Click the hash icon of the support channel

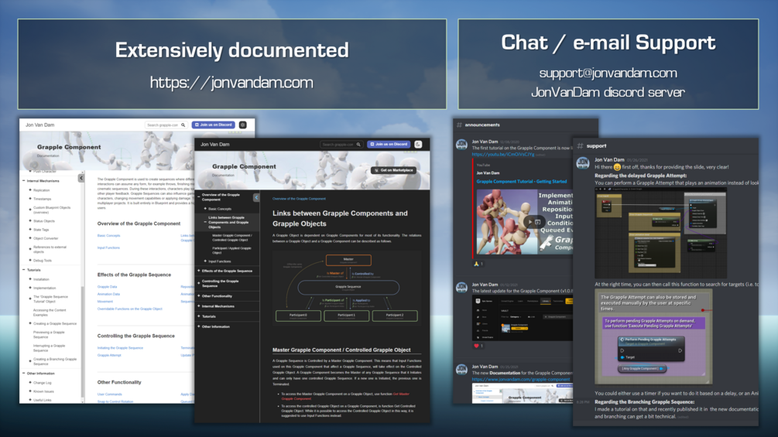coord(580,145)
